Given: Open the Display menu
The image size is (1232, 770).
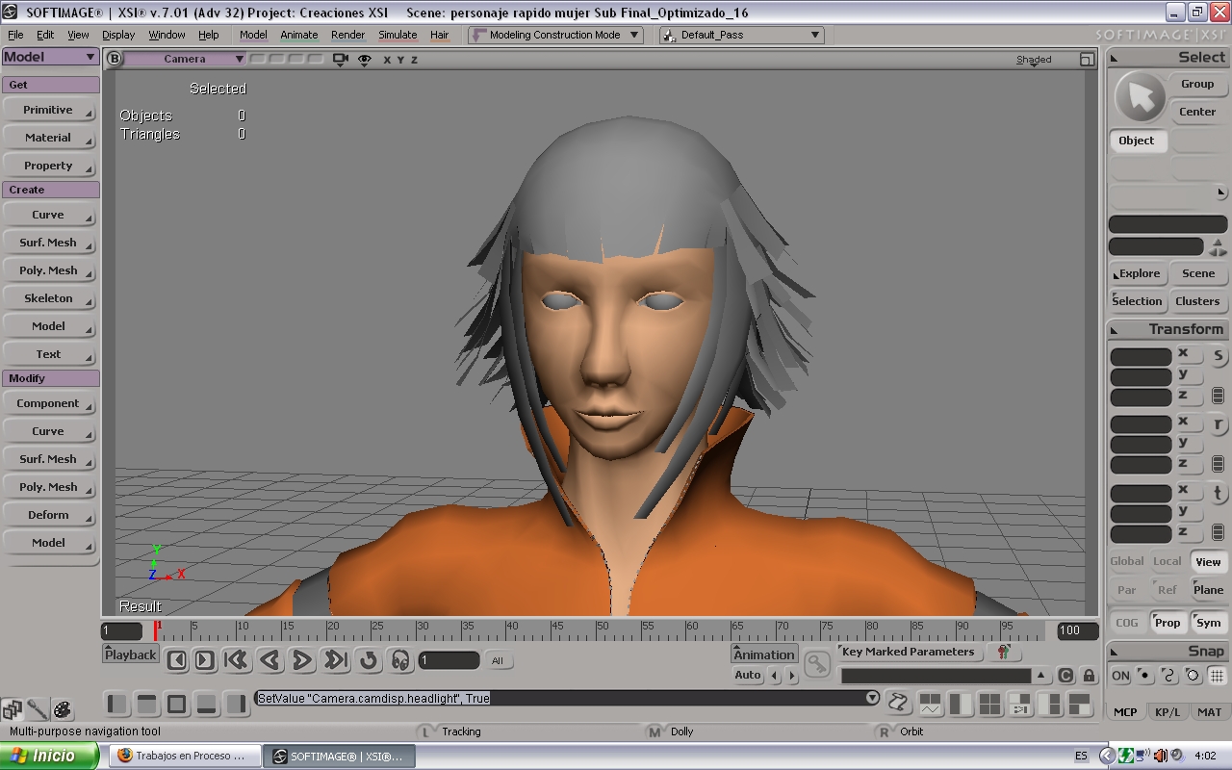Looking at the screenshot, I should [x=118, y=35].
